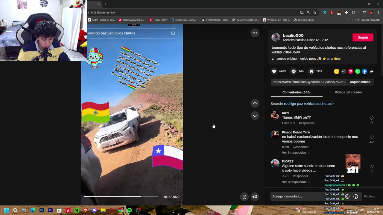383x215 pixels.
Task: Reply to Pinedo Deivid Yerik via Responder
Action: (x=301, y=147)
